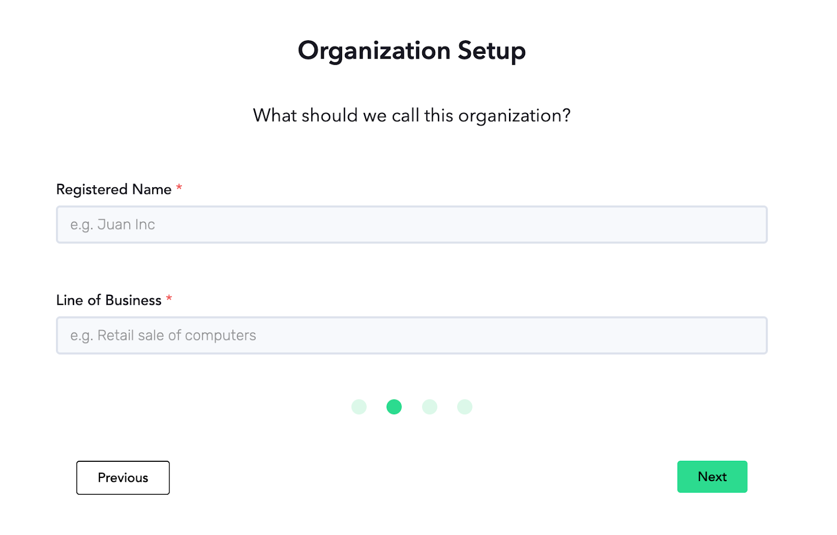Proceed with the green Next button

(x=712, y=476)
